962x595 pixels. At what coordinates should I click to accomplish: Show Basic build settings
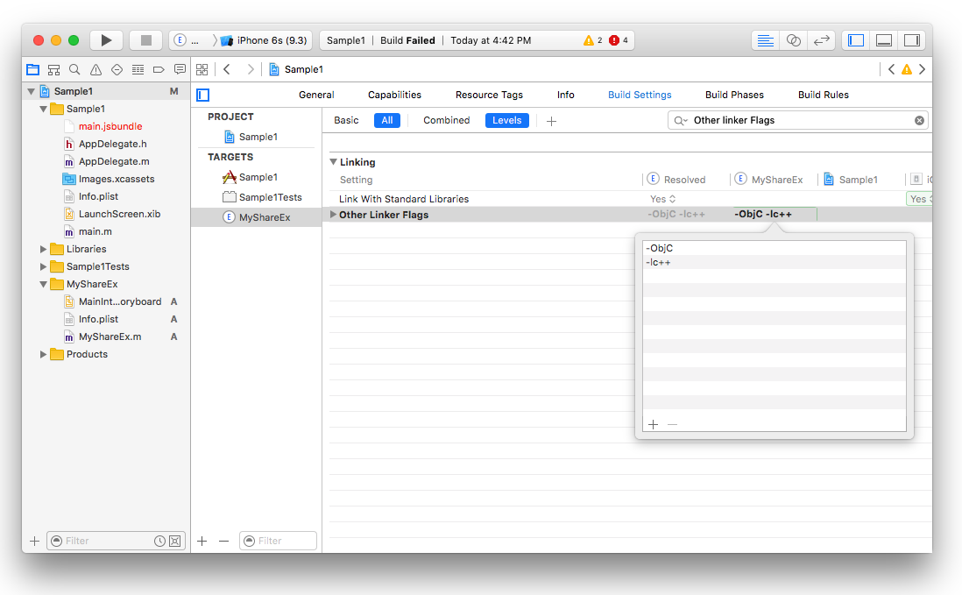[x=346, y=120]
